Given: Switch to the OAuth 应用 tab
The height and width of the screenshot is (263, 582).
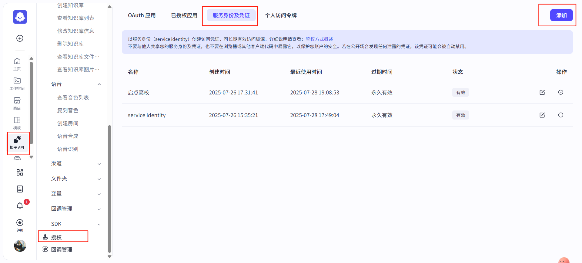Looking at the screenshot, I should pos(142,15).
